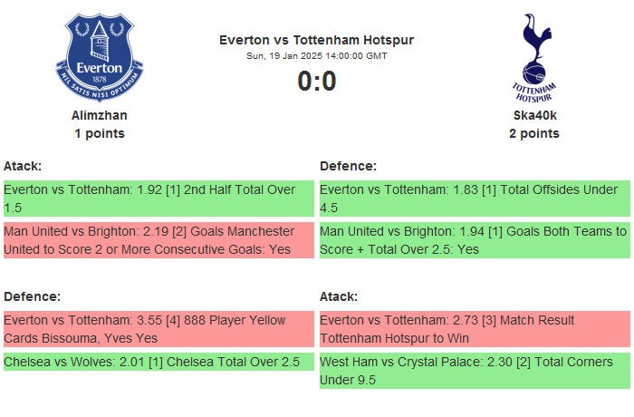Select the Both Teams to Score bet
This screenshot has height=417, width=634.
pos(474,240)
